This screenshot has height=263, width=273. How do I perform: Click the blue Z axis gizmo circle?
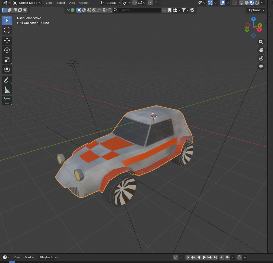point(253,19)
